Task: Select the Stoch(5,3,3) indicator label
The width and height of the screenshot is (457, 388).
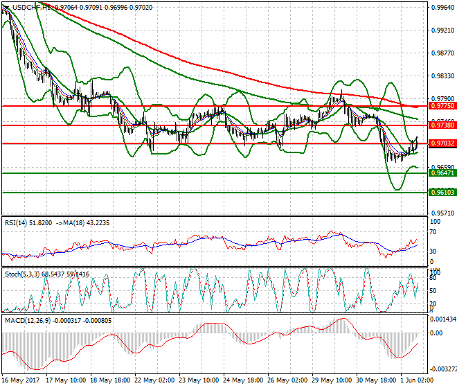Action: pyautogui.click(x=22, y=274)
